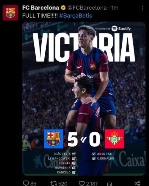149x186 pixels.
Task: Open the FC Barcelona profile avatar
Action: click(x=11, y=13)
